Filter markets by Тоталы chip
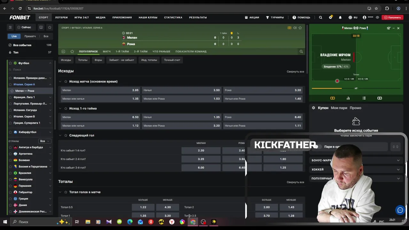 pyautogui.click(x=83, y=60)
